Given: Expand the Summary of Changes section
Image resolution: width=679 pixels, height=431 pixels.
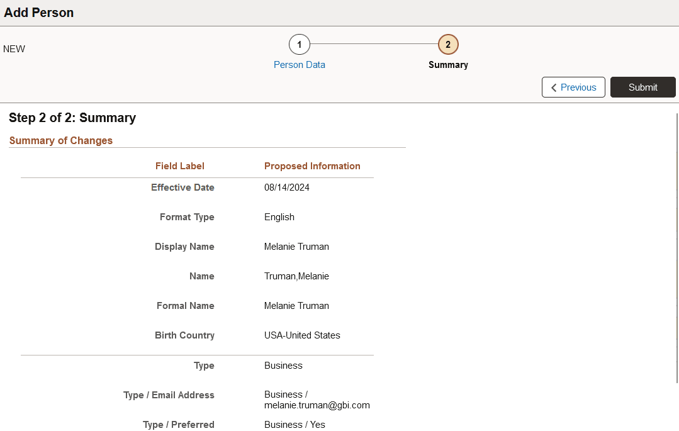Looking at the screenshot, I should pos(60,140).
